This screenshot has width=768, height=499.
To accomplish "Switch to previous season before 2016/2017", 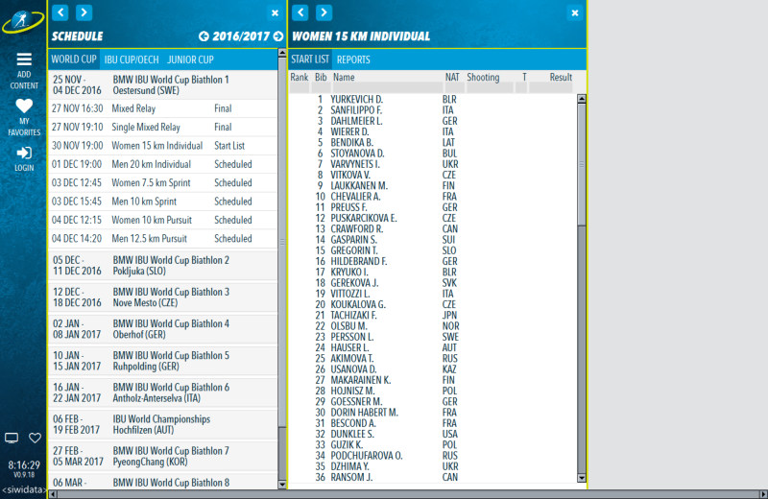I will [x=204, y=36].
